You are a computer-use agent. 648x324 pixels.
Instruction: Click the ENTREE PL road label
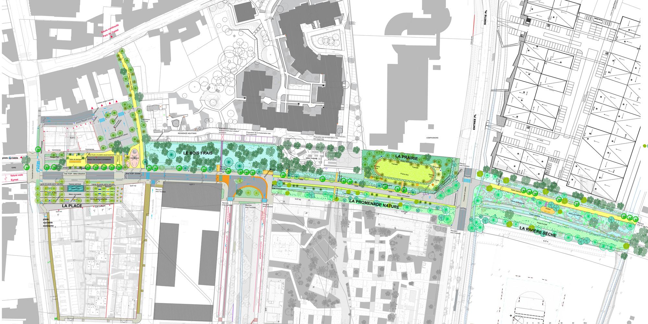pyautogui.click(x=474, y=122)
